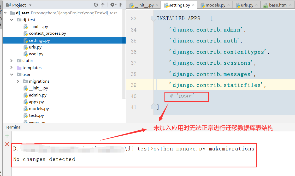The width and height of the screenshot is (295, 176).
Task: Select admin.py in user folder
Action: click(38, 95)
